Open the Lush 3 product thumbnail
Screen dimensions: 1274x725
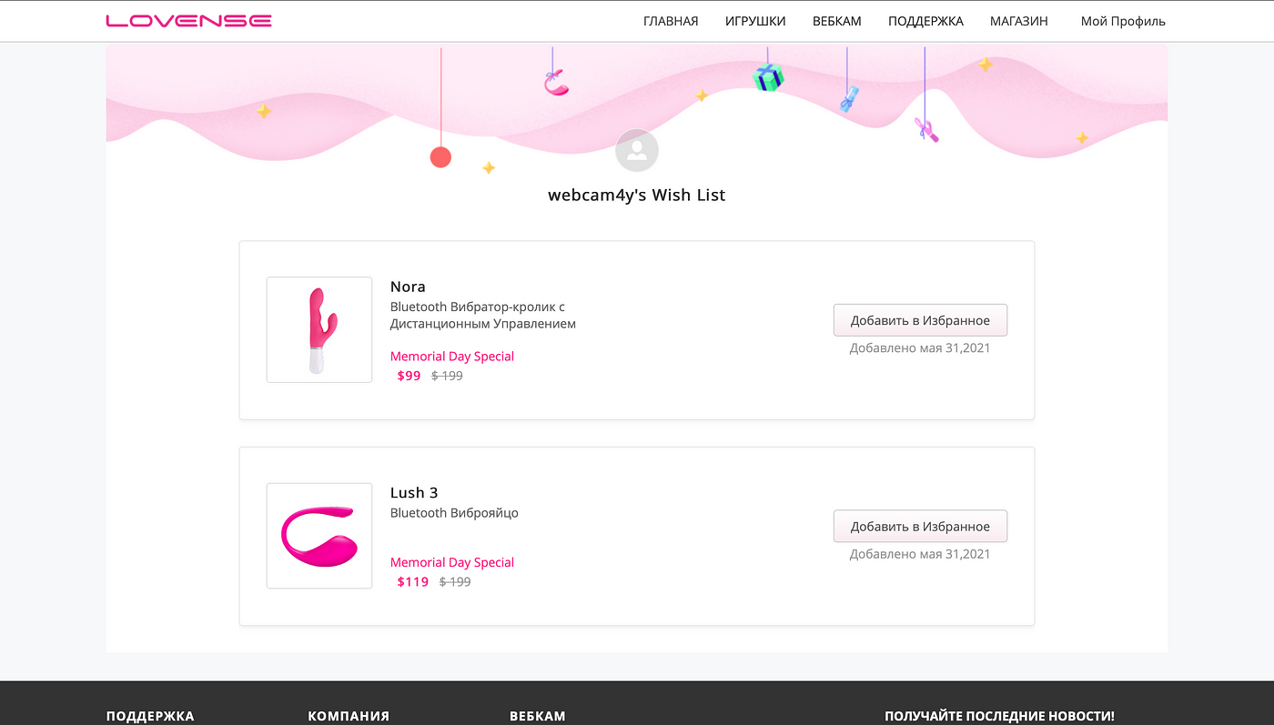(319, 536)
